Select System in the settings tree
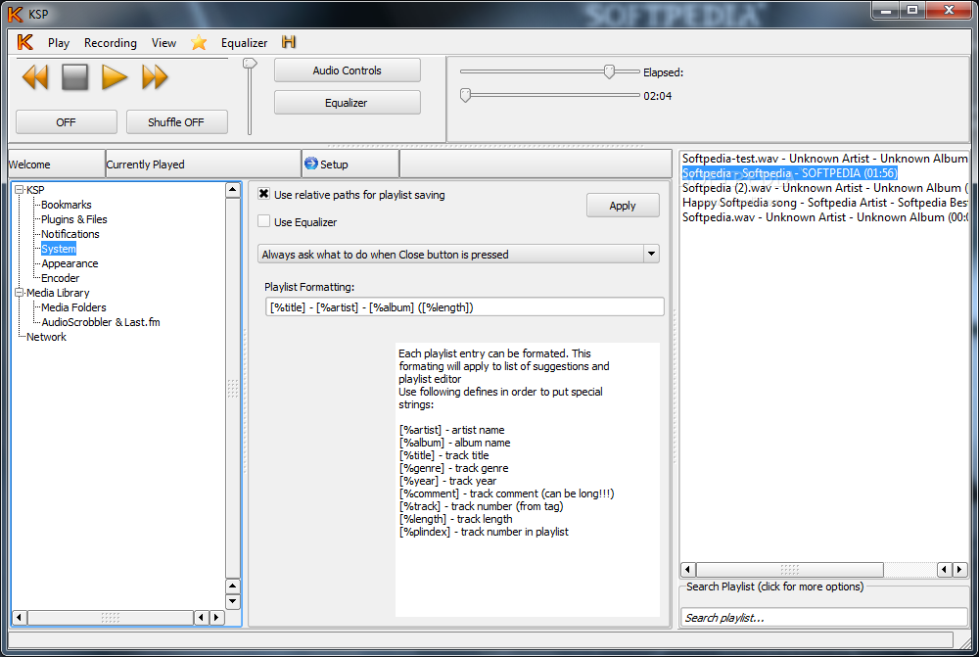 pyautogui.click(x=59, y=249)
